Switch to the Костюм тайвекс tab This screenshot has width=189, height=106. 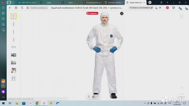coord(114,2)
